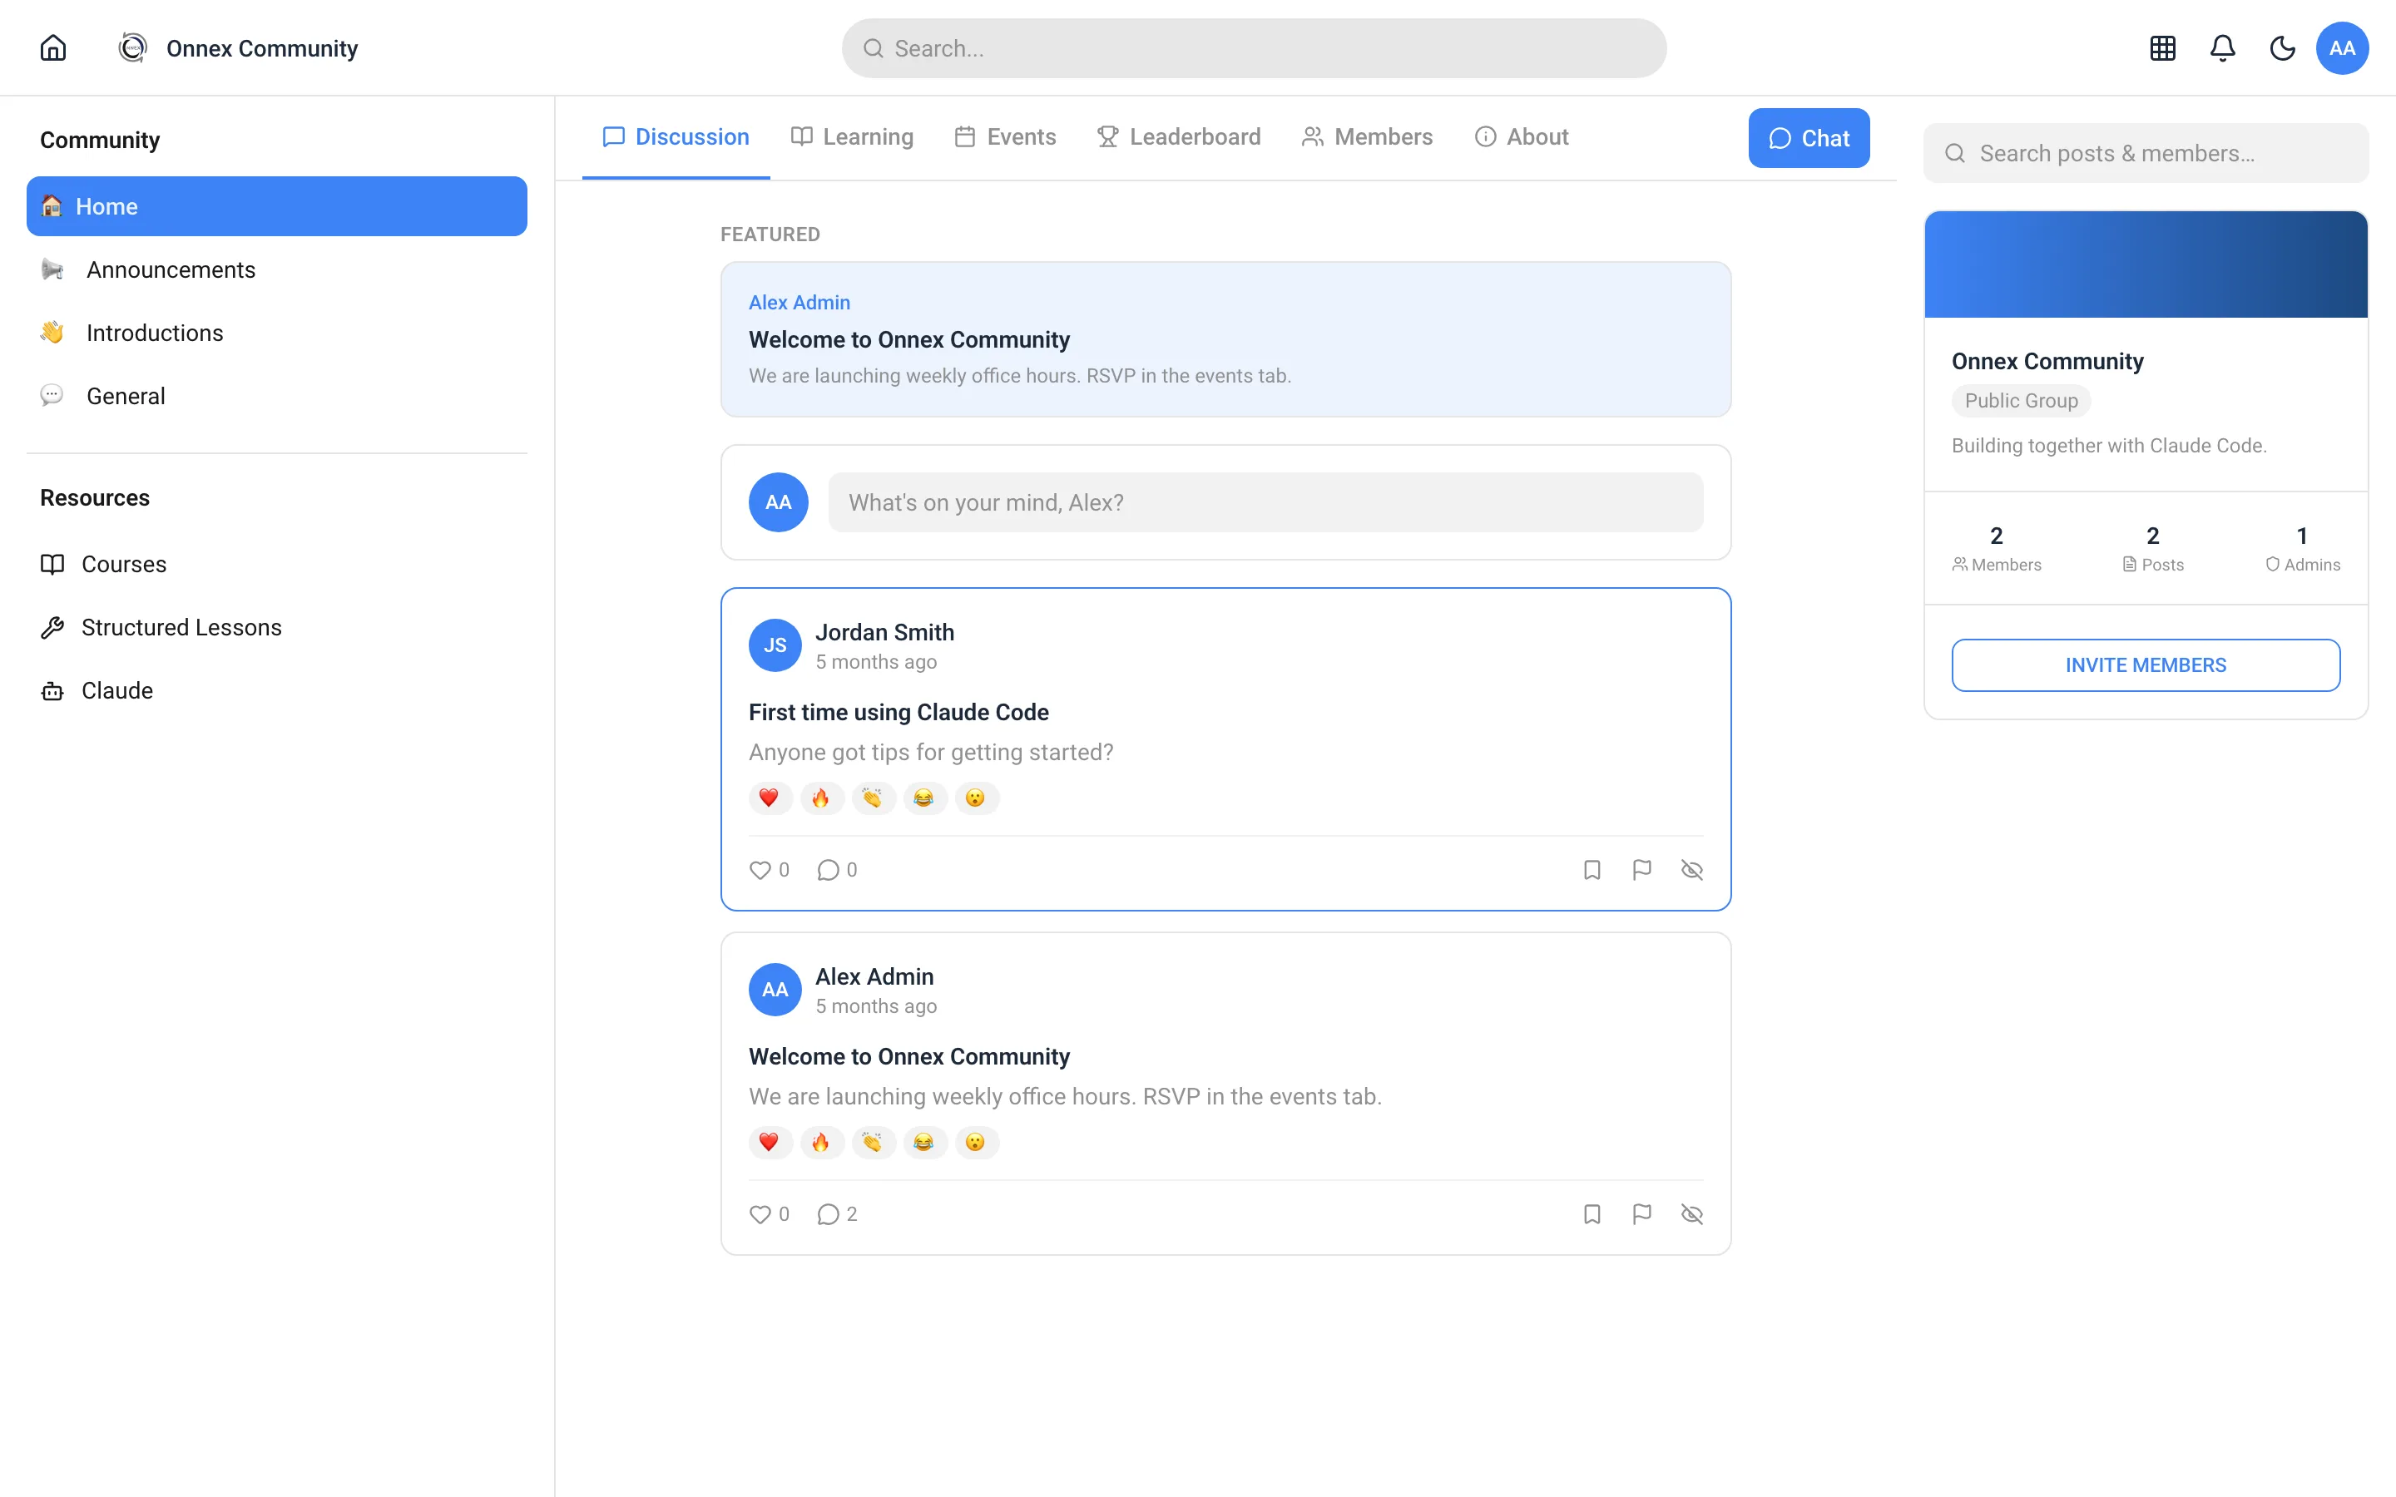The height and width of the screenshot is (1497, 2396).
Task: Open the 2 comments on Welcome post
Action: (837, 1214)
